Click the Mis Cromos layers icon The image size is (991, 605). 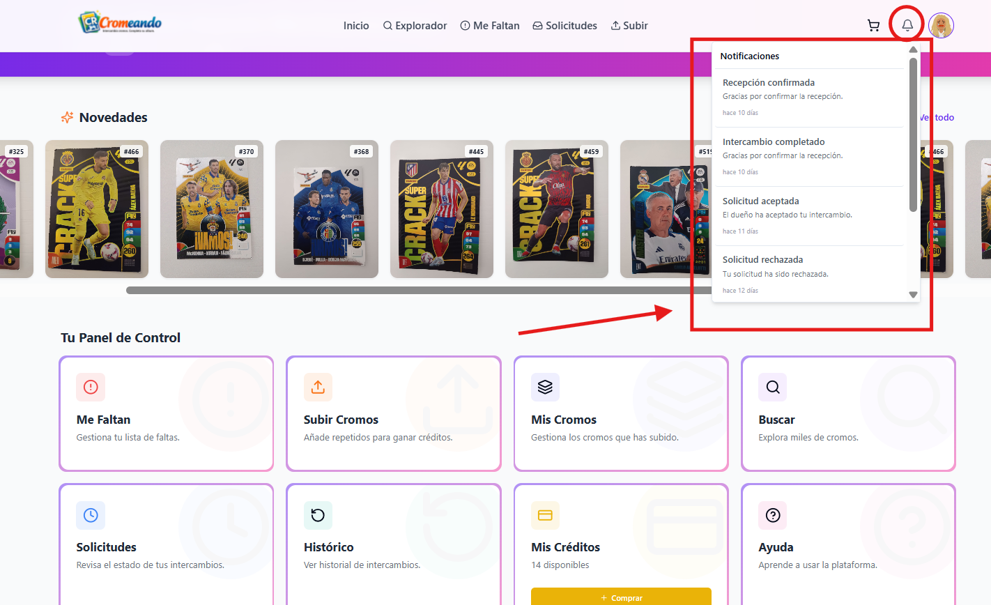[545, 388]
